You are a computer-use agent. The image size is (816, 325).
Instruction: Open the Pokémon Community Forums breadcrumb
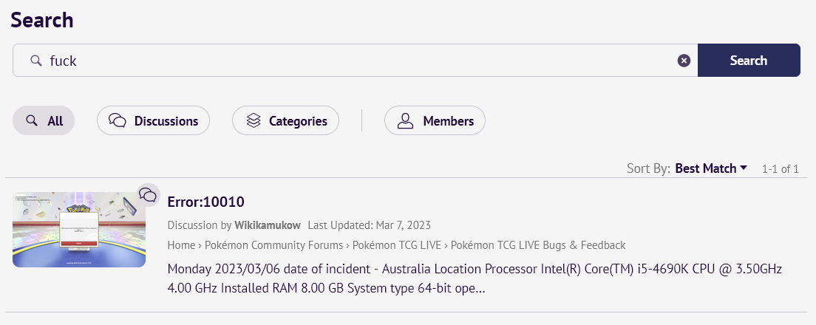273,245
